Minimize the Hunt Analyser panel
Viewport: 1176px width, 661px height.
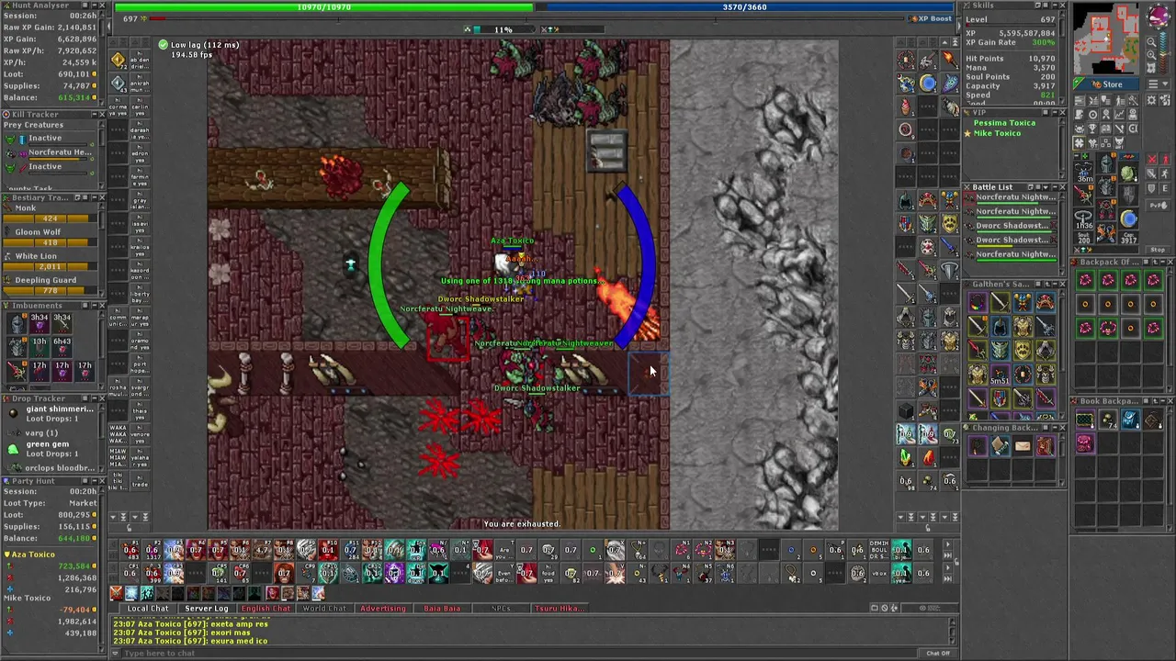[94, 6]
